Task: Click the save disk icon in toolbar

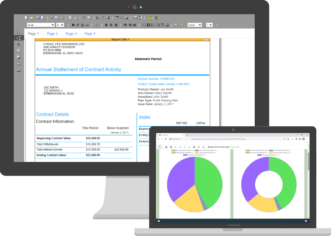Action: point(37,18)
